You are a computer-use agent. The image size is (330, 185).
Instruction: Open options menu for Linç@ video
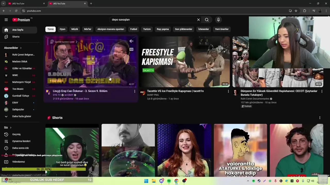[x=135, y=91]
